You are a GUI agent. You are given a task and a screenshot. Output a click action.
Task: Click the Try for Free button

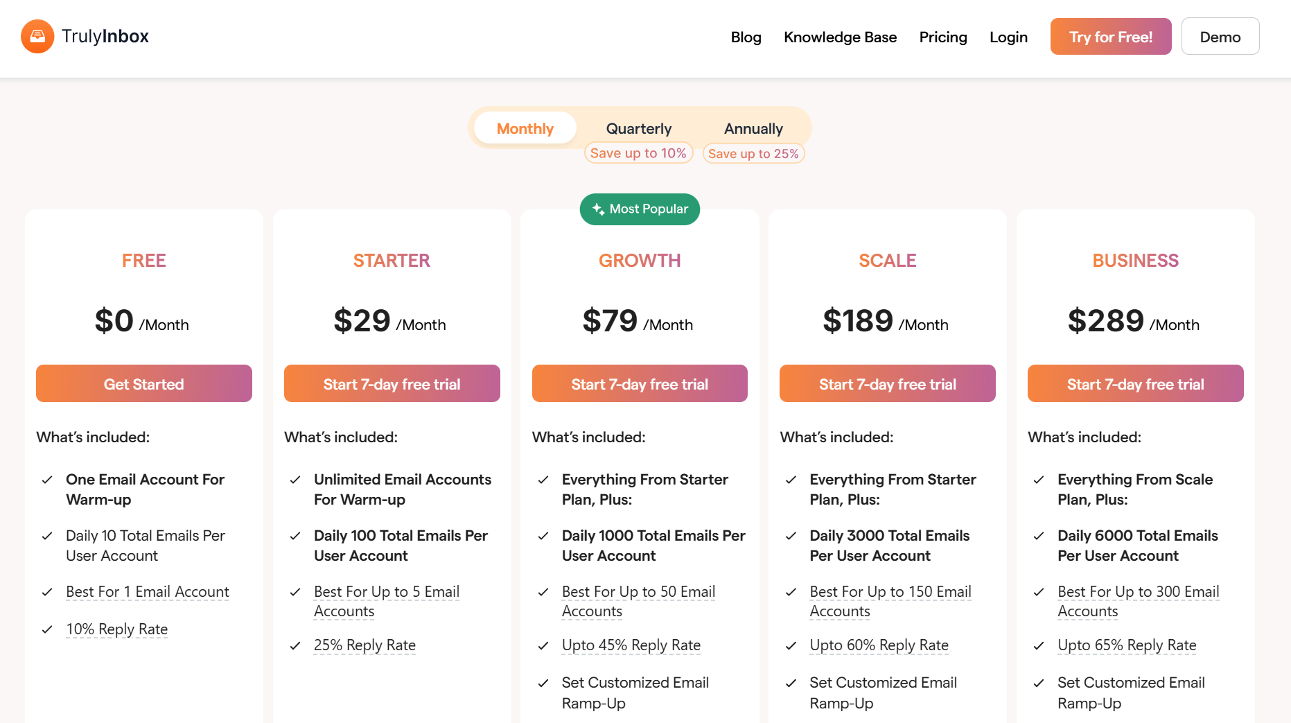click(x=1110, y=36)
